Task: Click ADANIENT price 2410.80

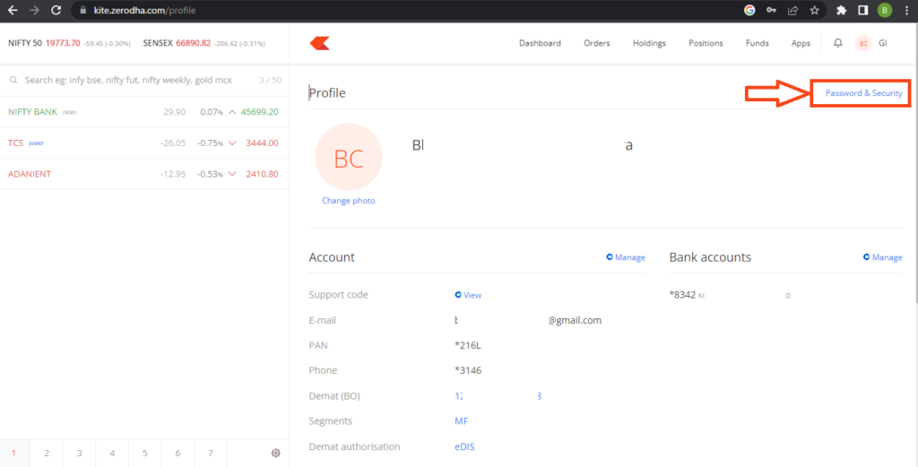Action: [x=262, y=174]
